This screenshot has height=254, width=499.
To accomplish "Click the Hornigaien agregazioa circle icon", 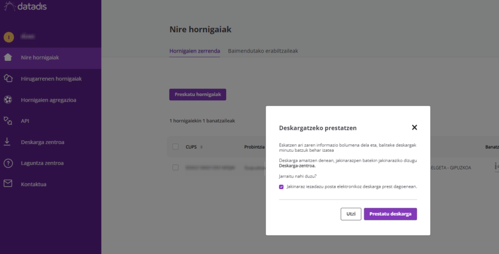I will [x=8, y=100].
